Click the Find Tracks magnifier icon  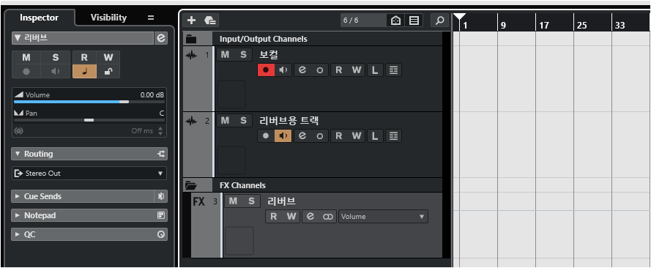coord(439,20)
